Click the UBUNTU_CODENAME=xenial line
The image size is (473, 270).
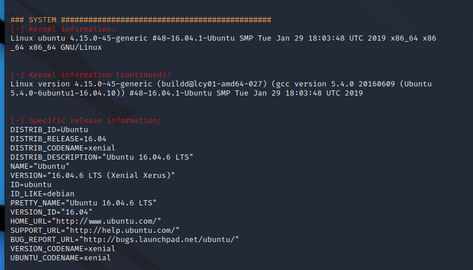pyautogui.click(x=61, y=258)
